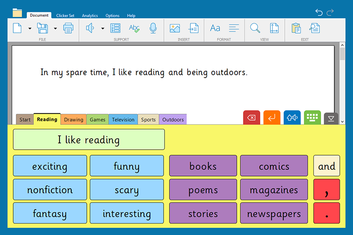Click the microphone voice notes icon
Screen dimensions: 353x235
click(x=153, y=29)
